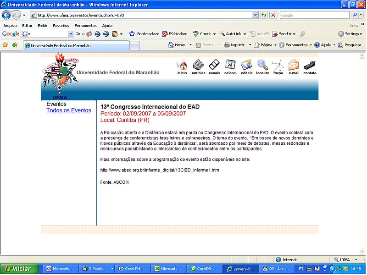
Task: Follow the 'Todos os Eventos' link
Action: 69,110
